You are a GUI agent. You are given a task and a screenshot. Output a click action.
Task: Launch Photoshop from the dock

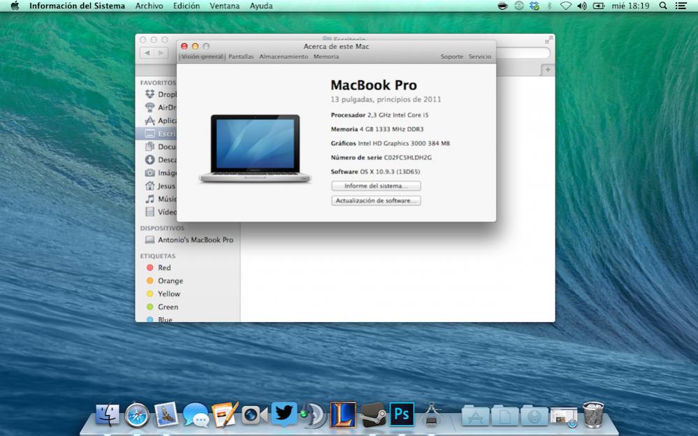click(402, 415)
